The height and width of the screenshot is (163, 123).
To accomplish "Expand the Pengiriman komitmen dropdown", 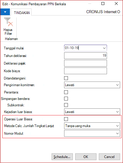I will [x=117, y=85].
